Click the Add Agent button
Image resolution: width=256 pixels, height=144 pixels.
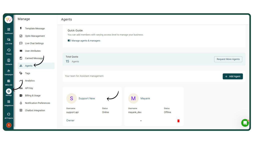[232, 76]
